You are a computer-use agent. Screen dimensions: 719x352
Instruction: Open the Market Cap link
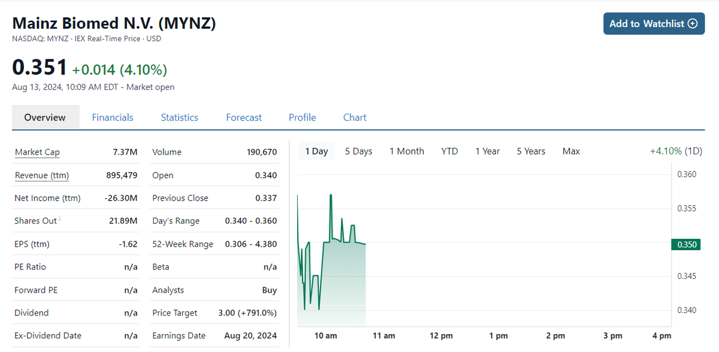click(37, 152)
